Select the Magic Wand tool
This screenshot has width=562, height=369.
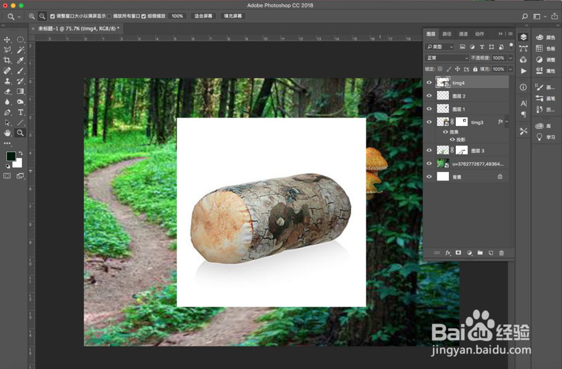pyautogui.click(x=20, y=50)
